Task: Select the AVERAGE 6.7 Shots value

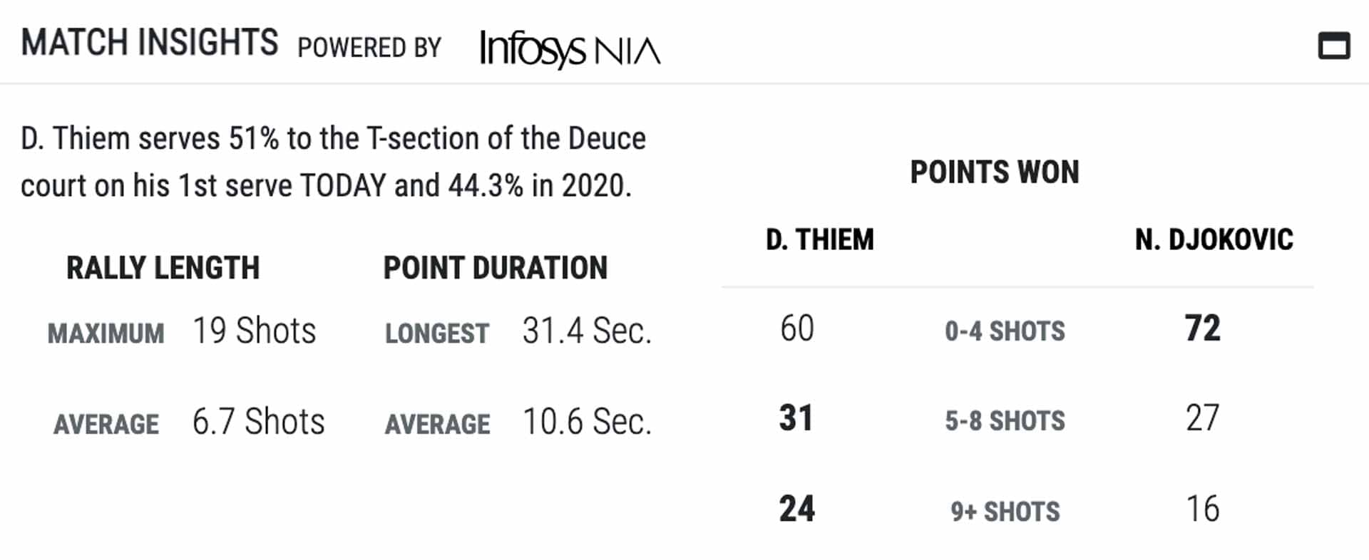Action: [258, 421]
